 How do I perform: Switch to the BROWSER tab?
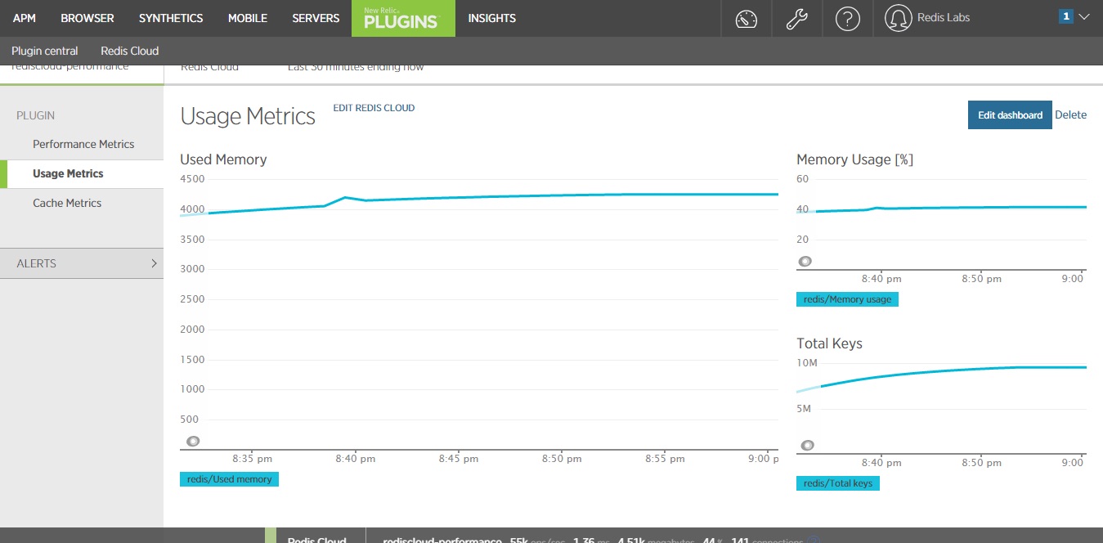(87, 18)
